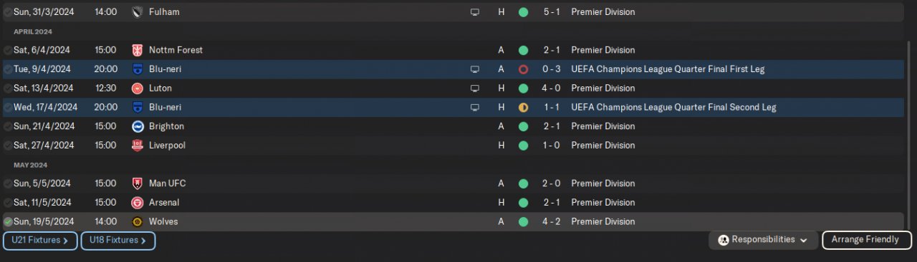Toggle the checkmark beside Sun, 5/5/2024

(8, 183)
